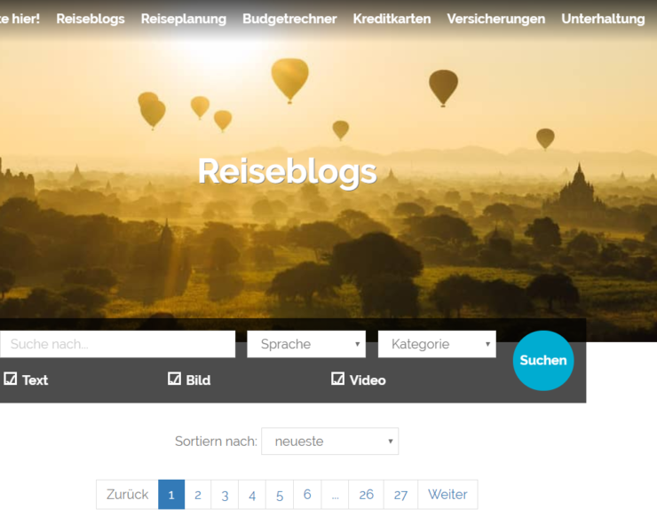Open the Unterhaltung menu item
The width and height of the screenshot is (657, 532).
tap(603, 19)
